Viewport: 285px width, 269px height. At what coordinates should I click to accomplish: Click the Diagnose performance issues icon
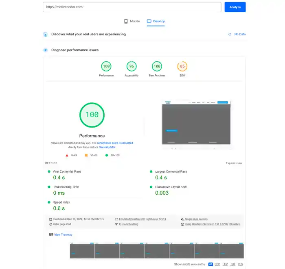pyautogui.click(x=46, y=50)
